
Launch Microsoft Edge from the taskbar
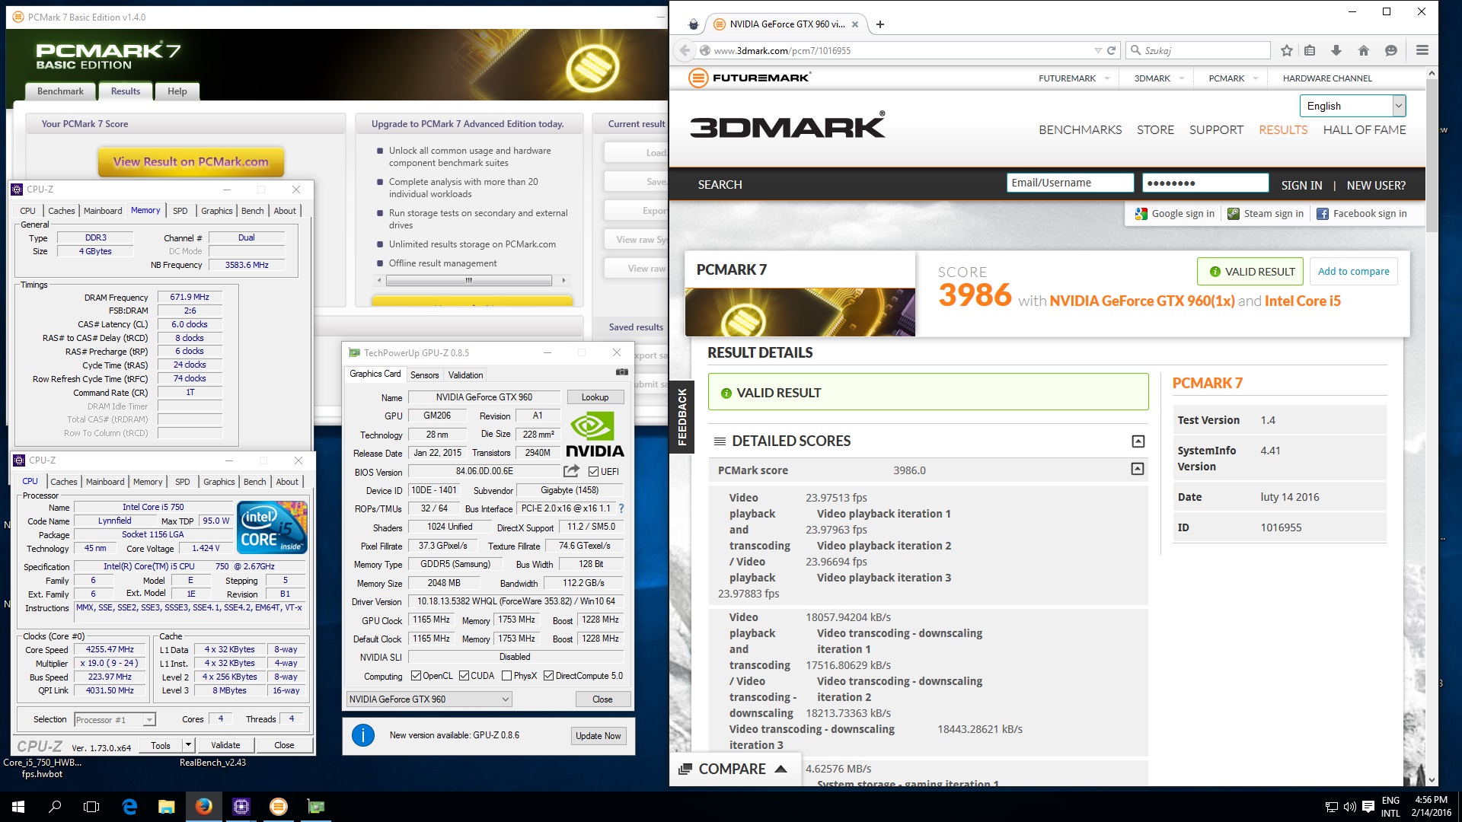129,807
